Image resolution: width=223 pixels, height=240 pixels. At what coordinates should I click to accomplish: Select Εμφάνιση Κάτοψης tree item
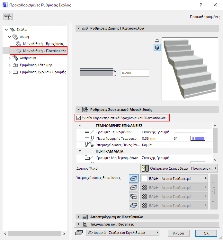point(36,65)
